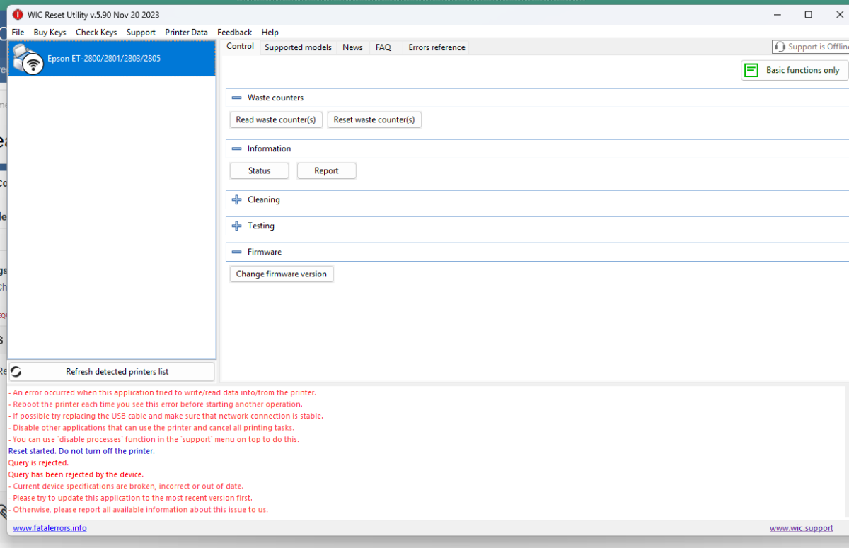The image size is (849, 548).
Task: Open the Printer Data menu
Action: pyautogui.click(x=186, y=32)
